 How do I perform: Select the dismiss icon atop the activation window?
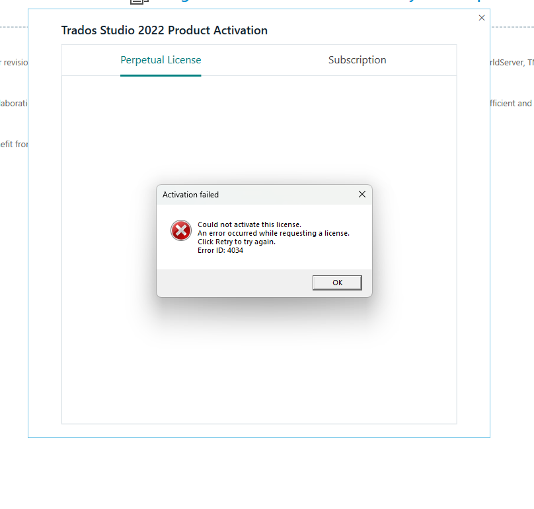(x=482, y=18)
